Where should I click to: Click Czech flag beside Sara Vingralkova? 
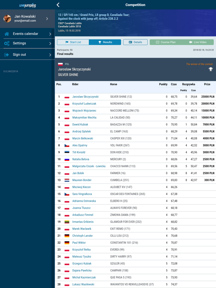tap(67, 194)
